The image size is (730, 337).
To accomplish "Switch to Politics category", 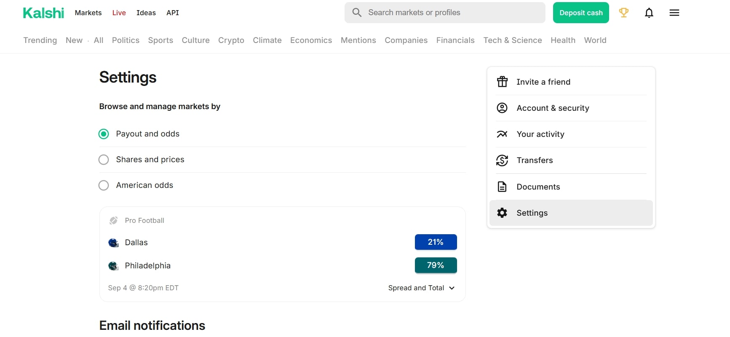I will [x=126, y=40].
